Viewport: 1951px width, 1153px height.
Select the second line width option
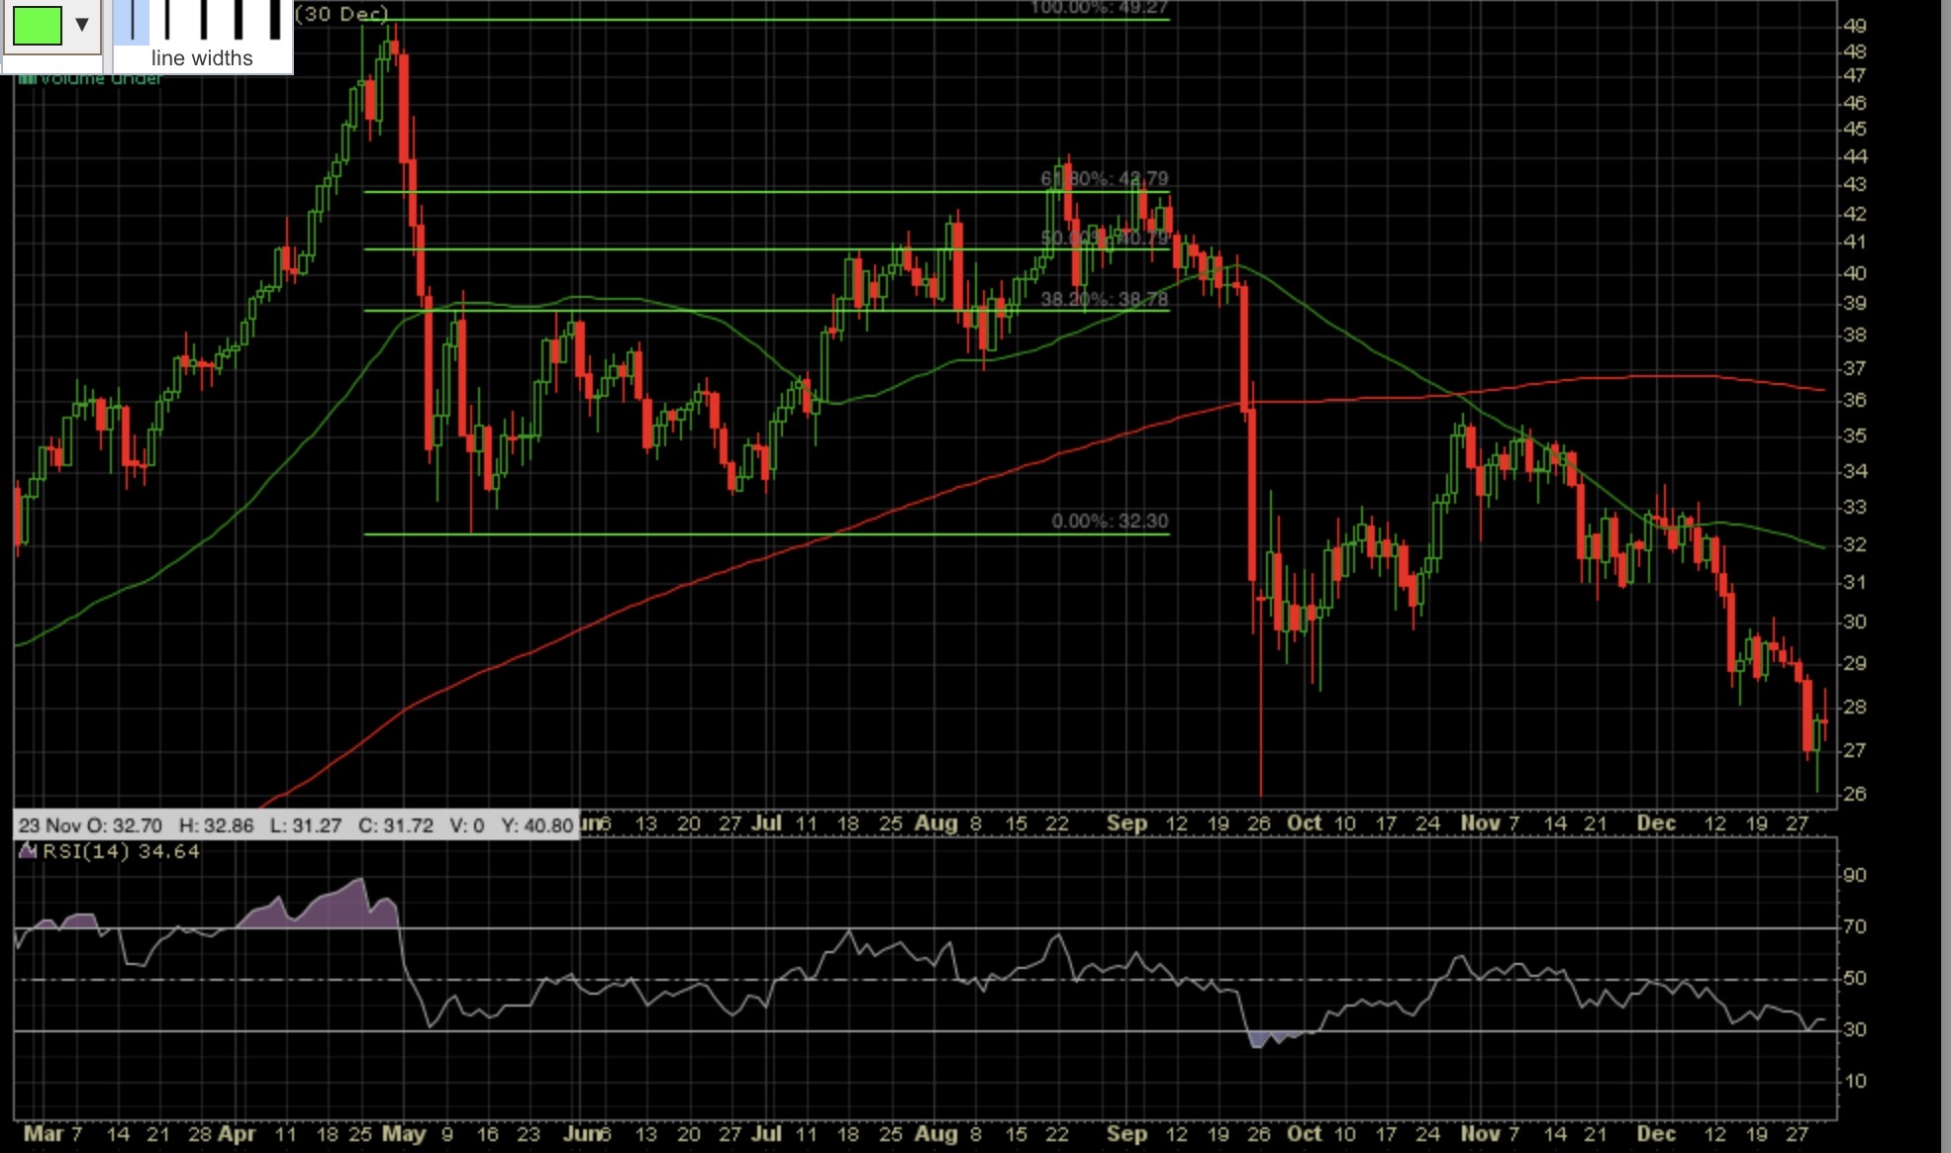167,20
